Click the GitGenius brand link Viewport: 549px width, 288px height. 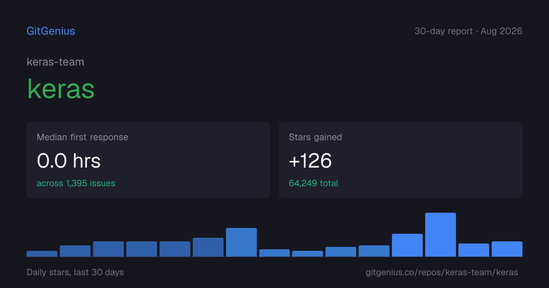[x=51, y=31]
